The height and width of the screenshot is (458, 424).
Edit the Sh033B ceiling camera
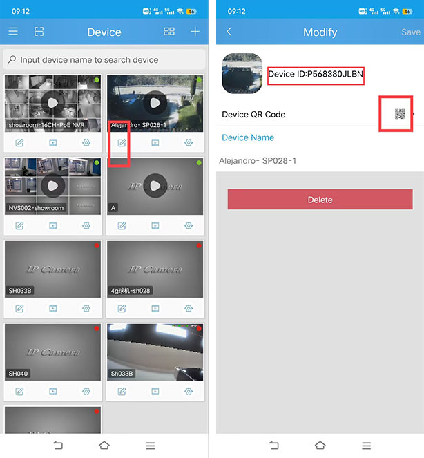point(122,391)
